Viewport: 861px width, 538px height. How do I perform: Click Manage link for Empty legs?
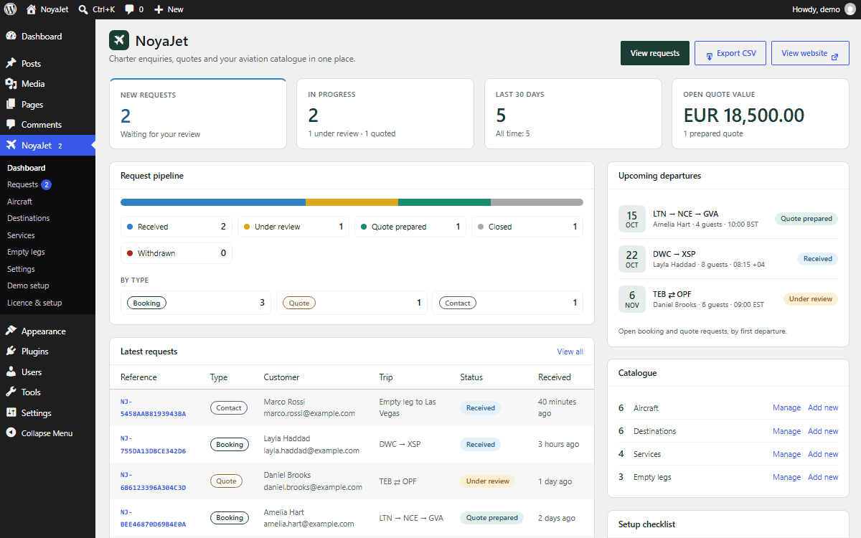coord(786,476)
